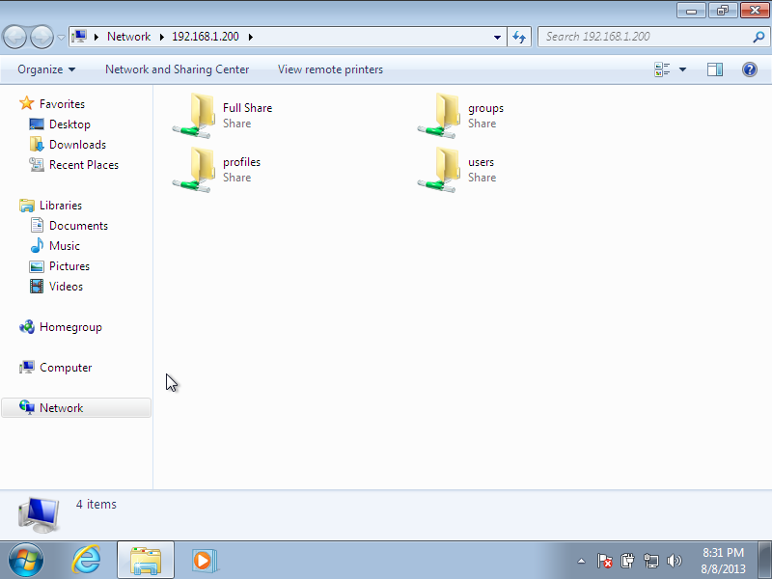Screen dimensions: 772x579
Task: Open Action Center flag icon
Action: coord(605,561)
